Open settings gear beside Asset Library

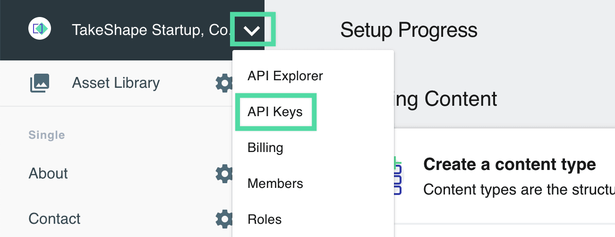pyautogui.click(x=224, y=84)
